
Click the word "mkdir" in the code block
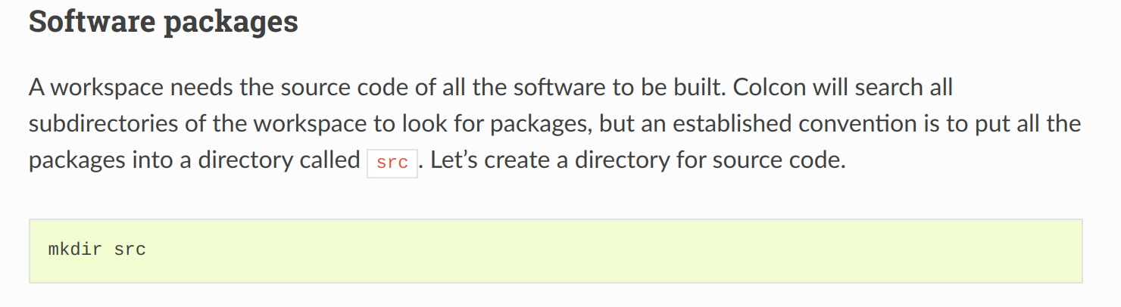pos(75,249)
